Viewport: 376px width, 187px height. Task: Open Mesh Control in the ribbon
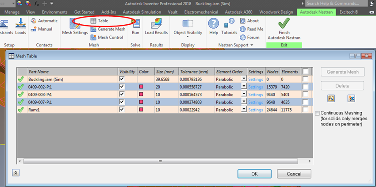point(107,38)
